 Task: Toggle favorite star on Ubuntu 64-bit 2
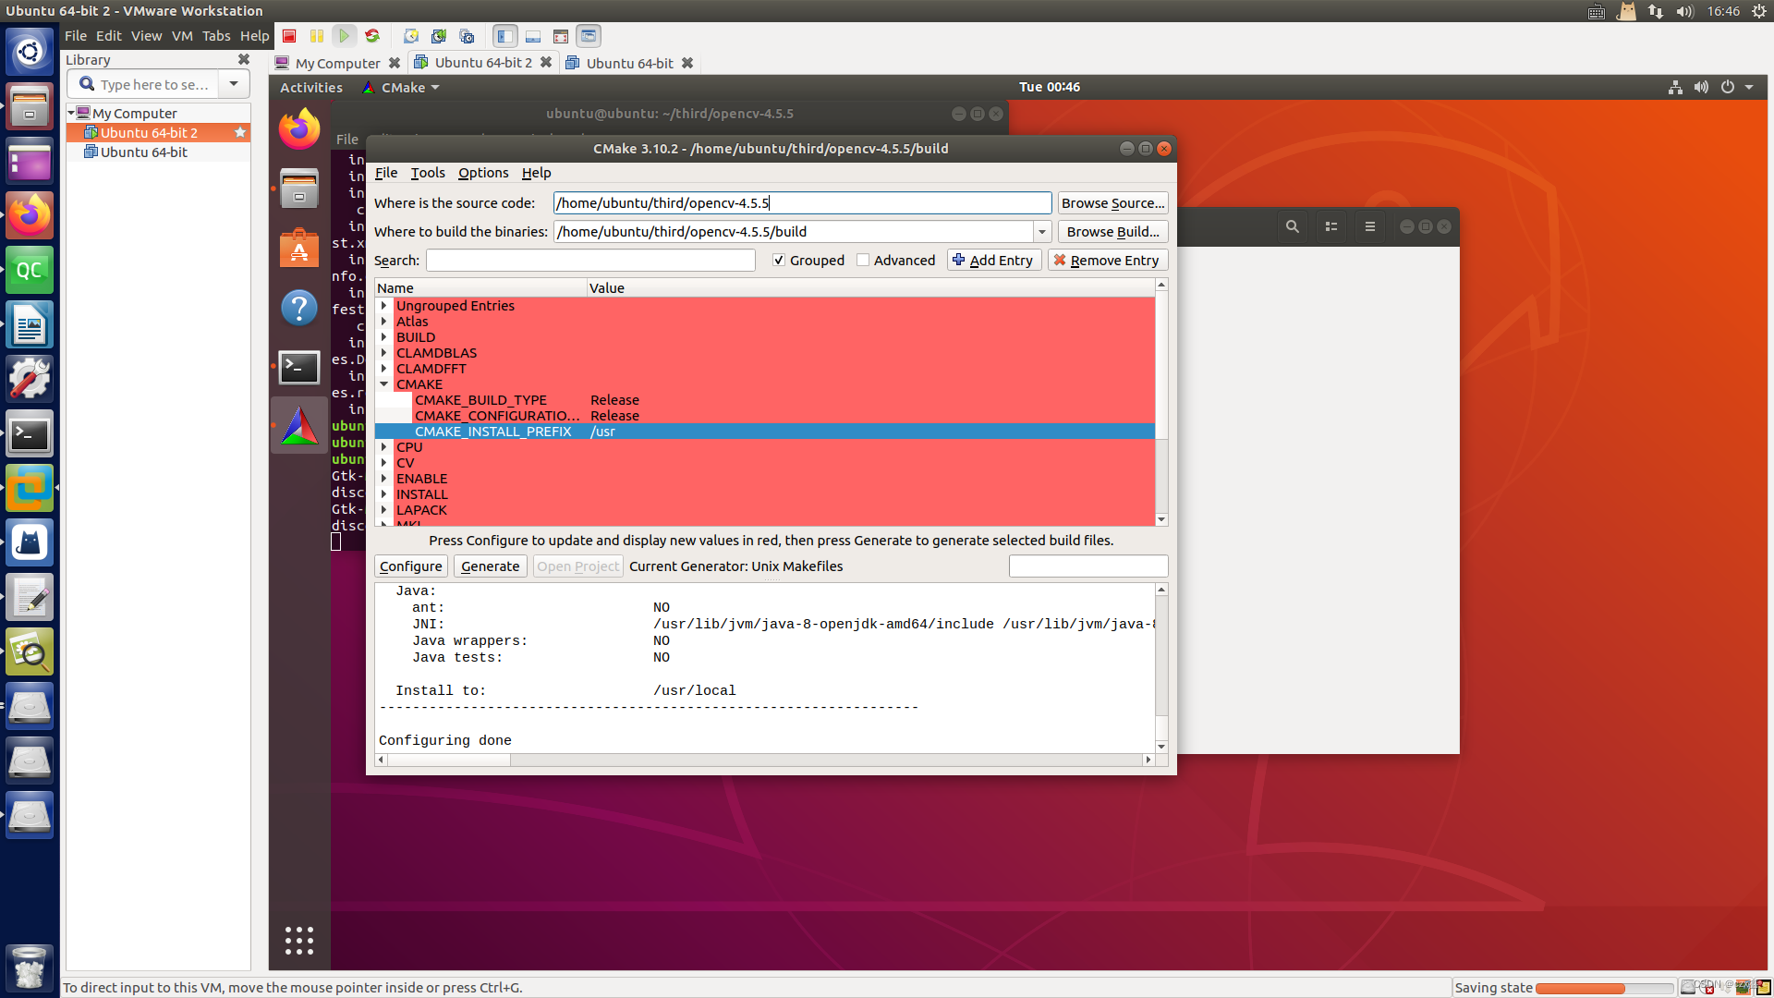click(x=240, y=132)
